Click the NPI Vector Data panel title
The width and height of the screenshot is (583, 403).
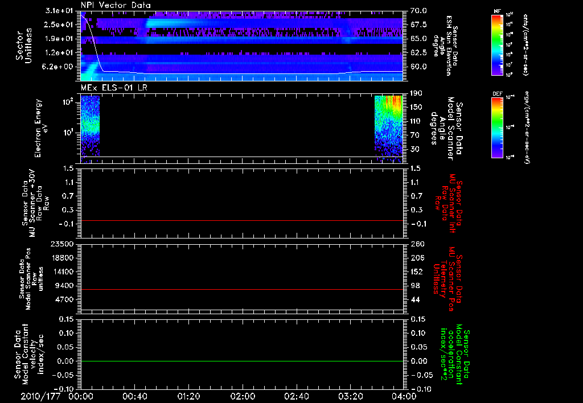point(116,5)
